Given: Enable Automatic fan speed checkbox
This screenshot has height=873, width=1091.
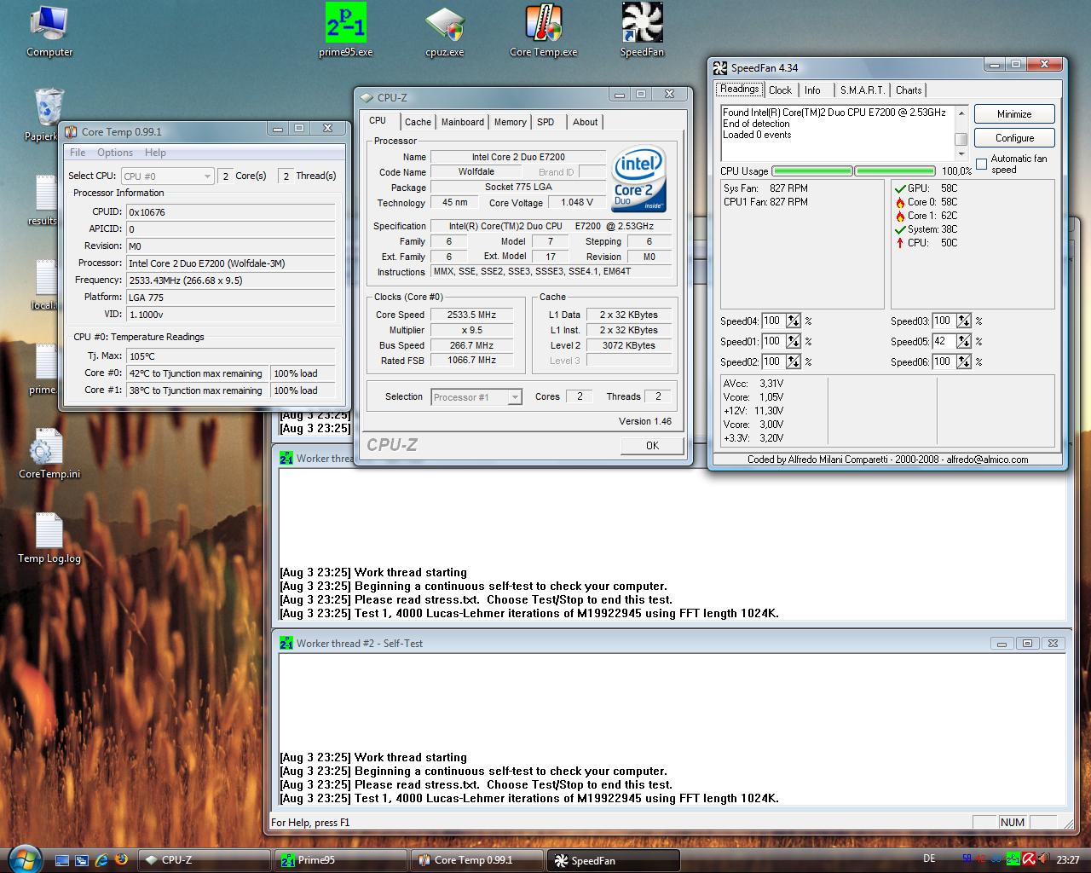Looking at the screenshot, I should [x=982, y=164].
